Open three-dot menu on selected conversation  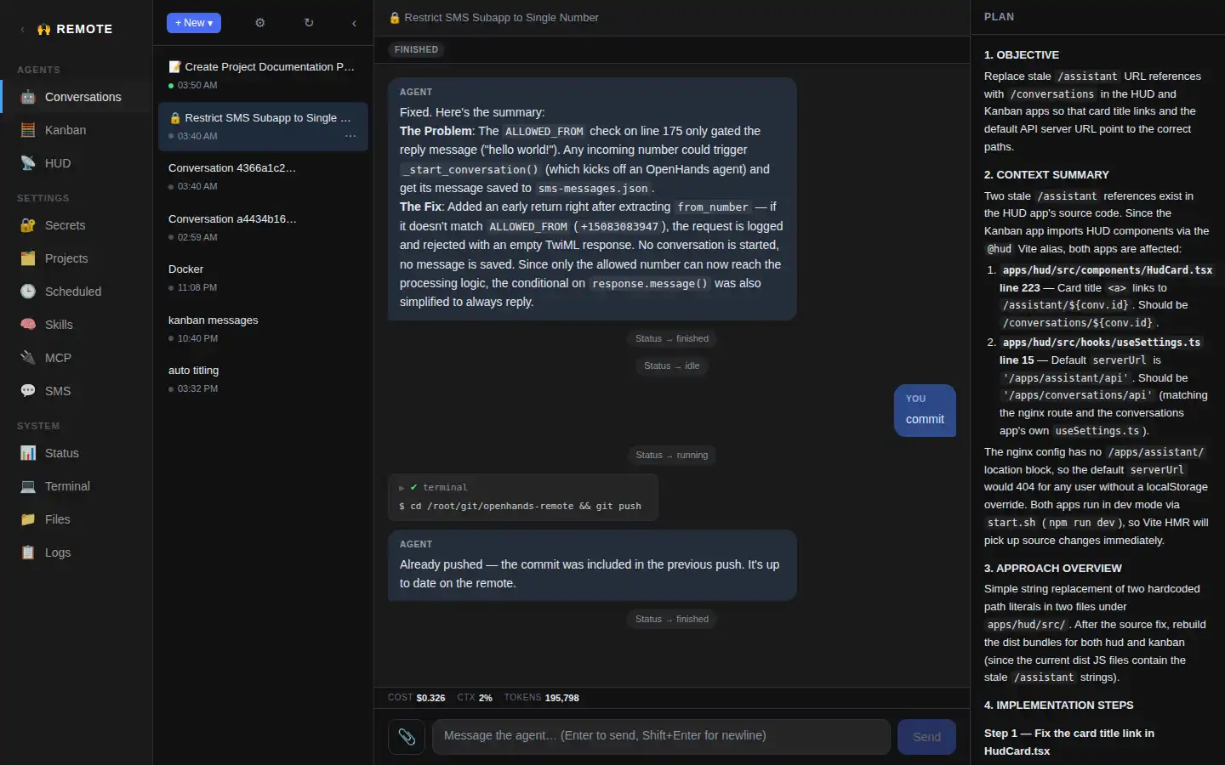pos(350,136)
